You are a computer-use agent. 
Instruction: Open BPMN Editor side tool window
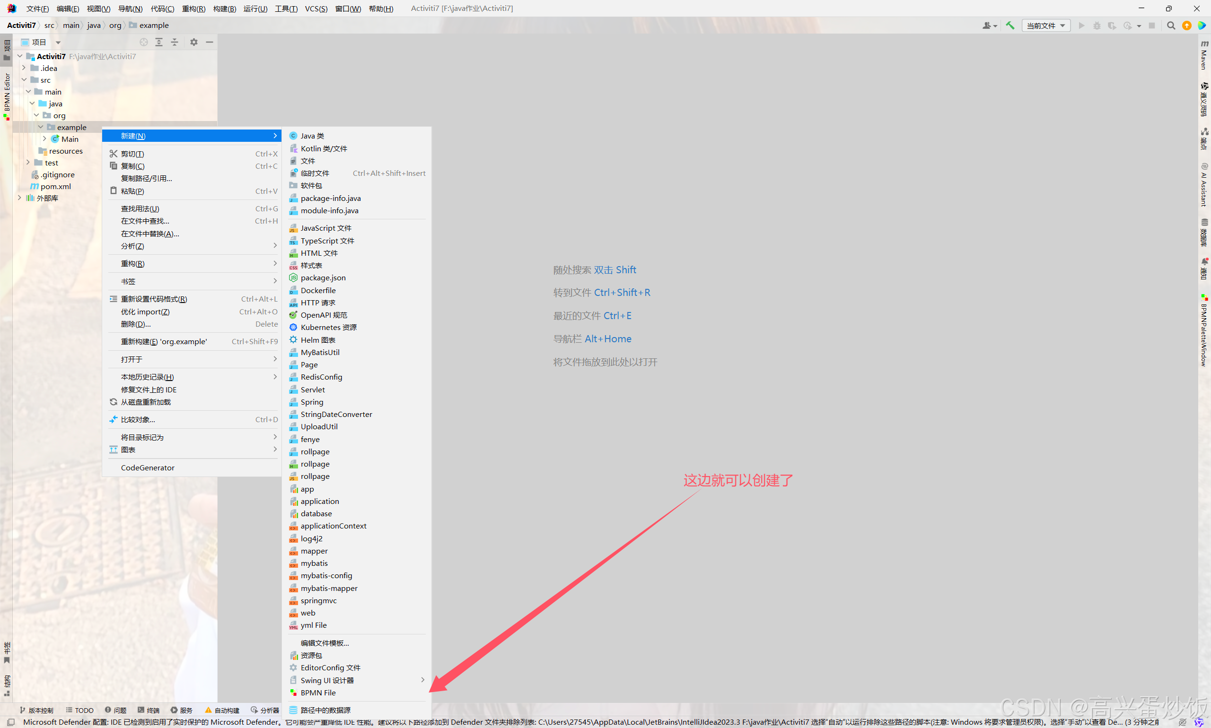pos(7,95)
